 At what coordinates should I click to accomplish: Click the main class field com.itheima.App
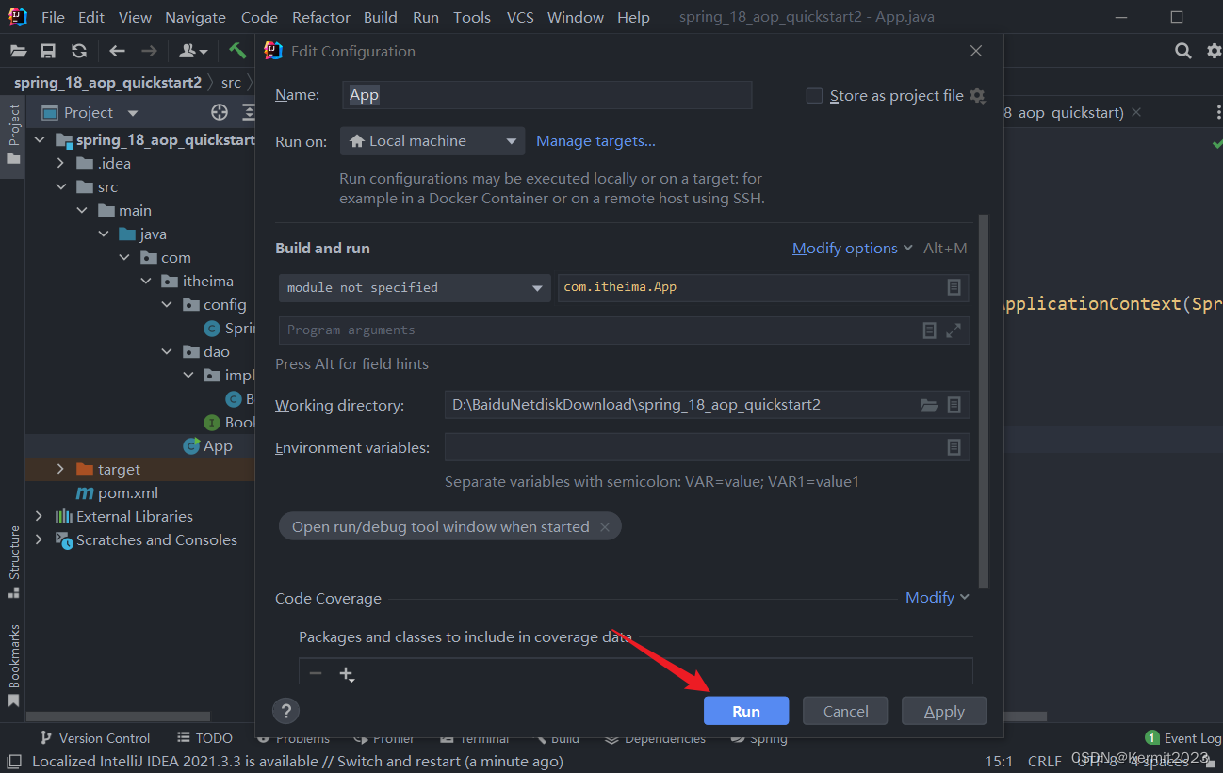click(x=763, y=287)
